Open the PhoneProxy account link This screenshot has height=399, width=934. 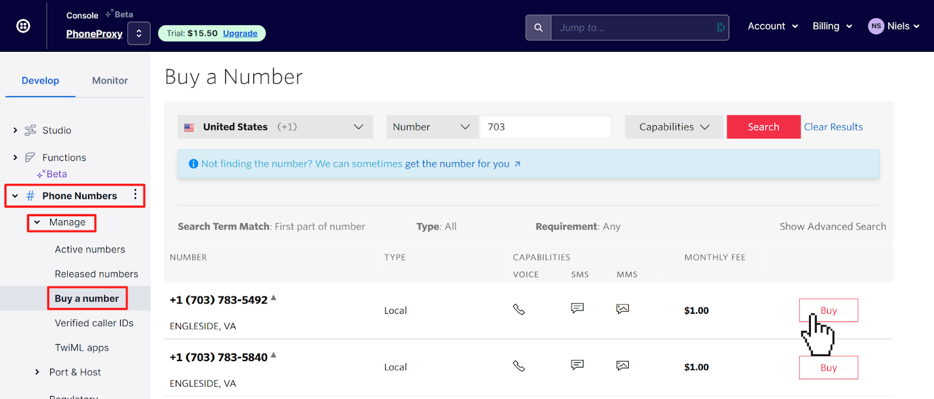click(95, 34)
